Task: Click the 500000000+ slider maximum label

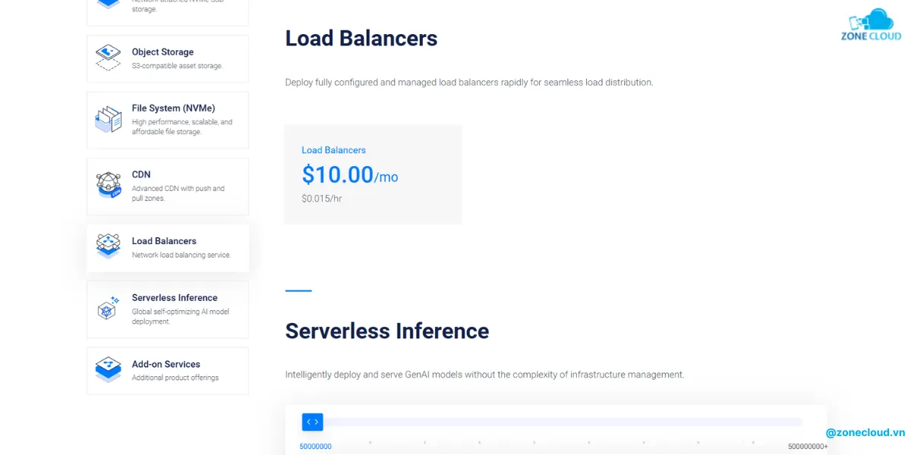Action: (x=808, y=447)
